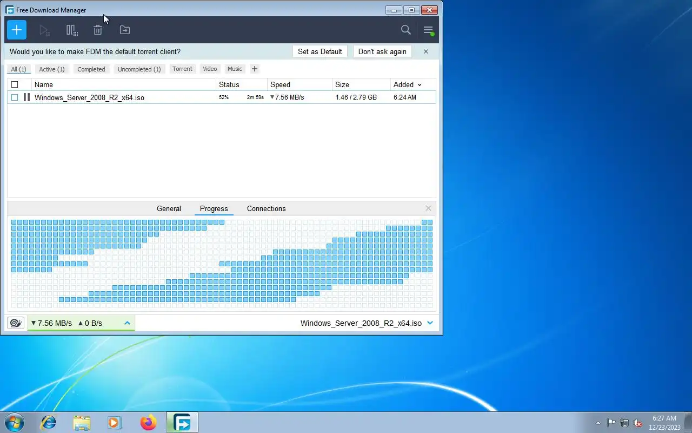Click the start downloads play icon

tap(45, 30)
